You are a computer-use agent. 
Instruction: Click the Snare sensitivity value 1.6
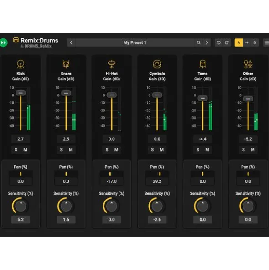pos(66,220)
